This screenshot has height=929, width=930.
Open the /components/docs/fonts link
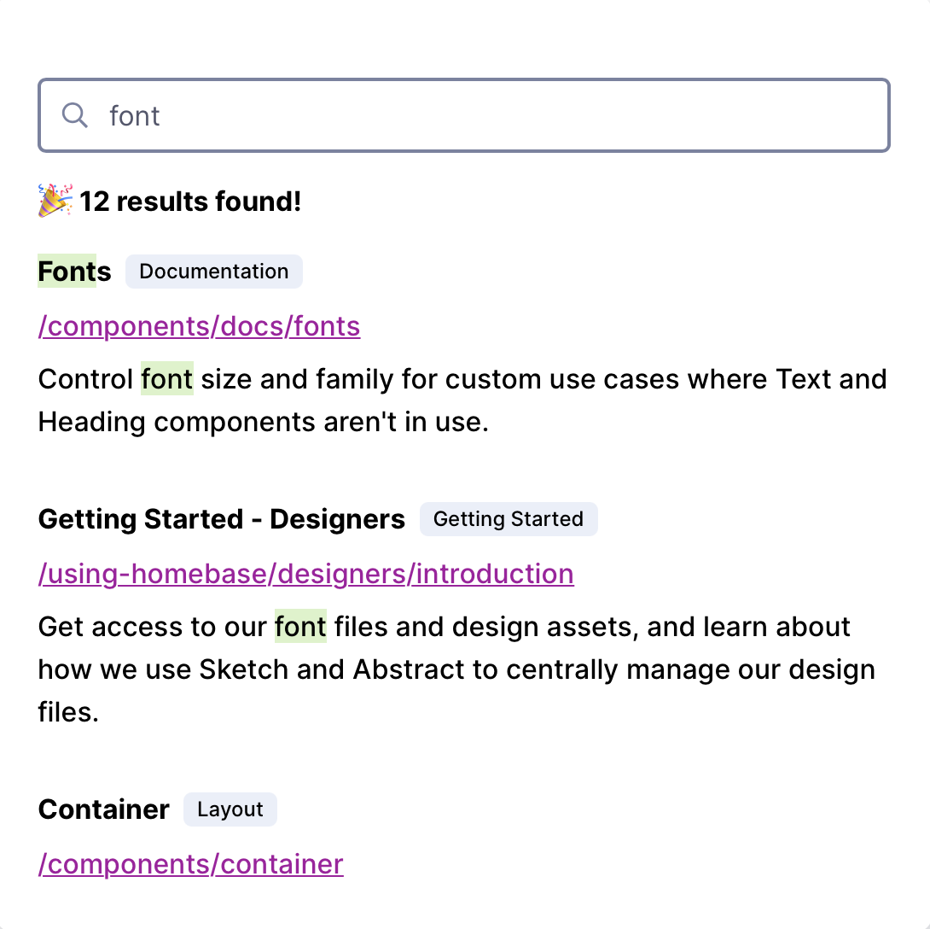[x=200, y=326]
